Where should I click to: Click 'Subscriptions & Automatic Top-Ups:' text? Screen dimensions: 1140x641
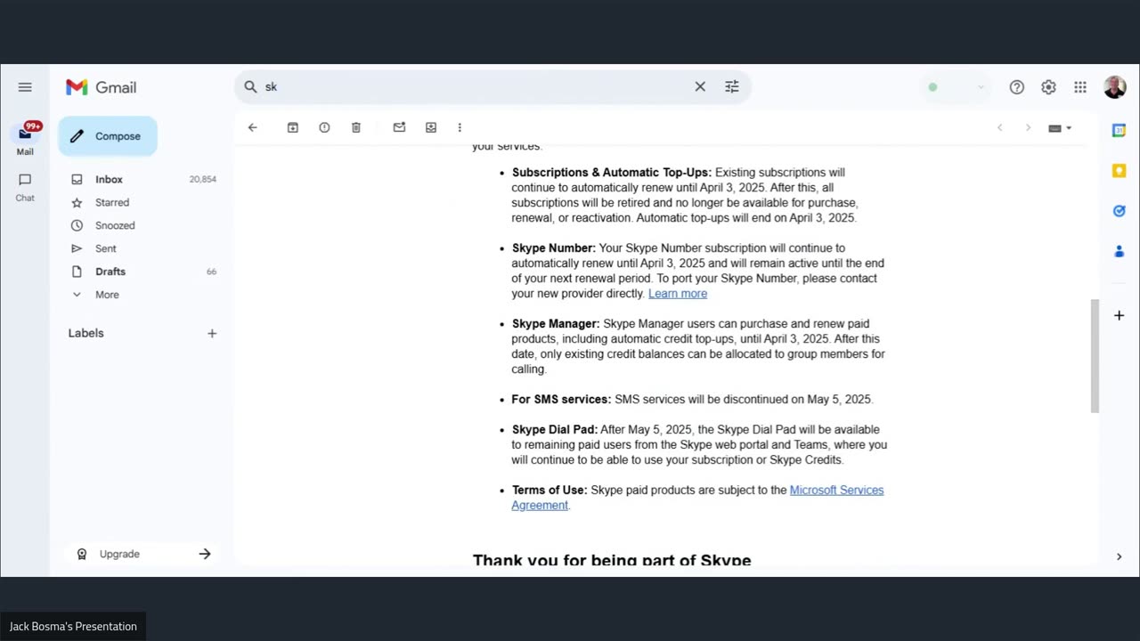pyautogui.click(x=612, y=173)
